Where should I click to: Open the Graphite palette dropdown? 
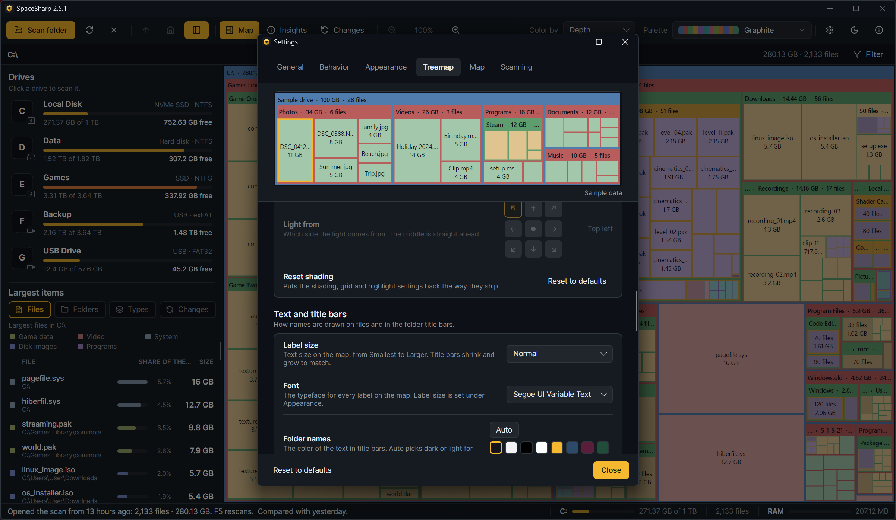[x=742, y=30]
